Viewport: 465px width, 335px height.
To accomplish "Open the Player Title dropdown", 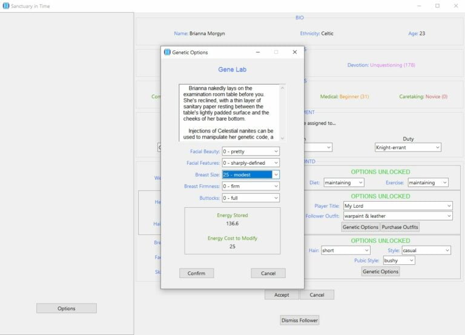I will (398, 206).
